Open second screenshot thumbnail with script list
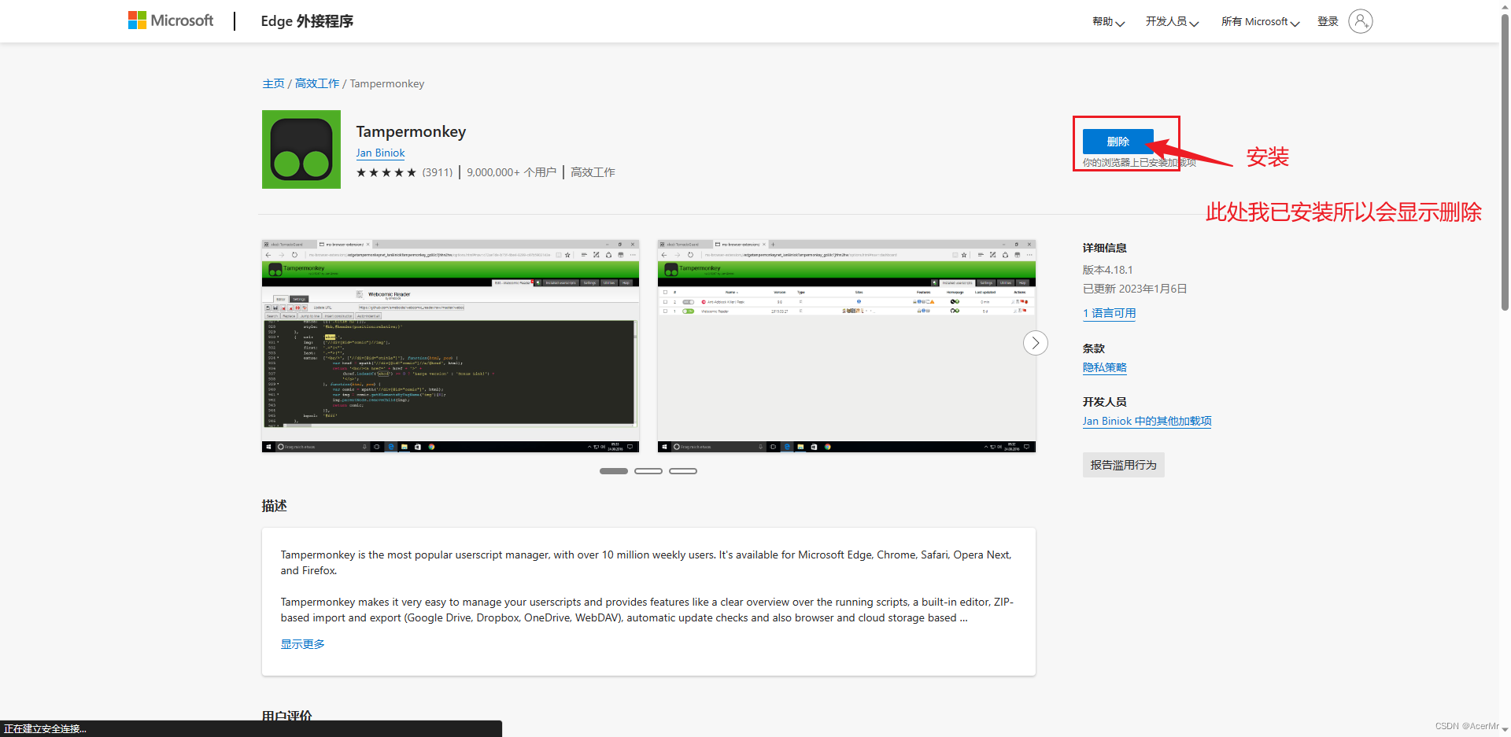The image size is (1511, 737). (846, 346)
